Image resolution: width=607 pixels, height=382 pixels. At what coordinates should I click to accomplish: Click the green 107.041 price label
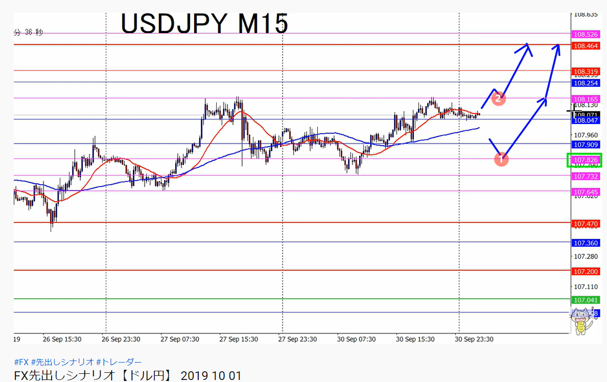(x=586, y=300)
